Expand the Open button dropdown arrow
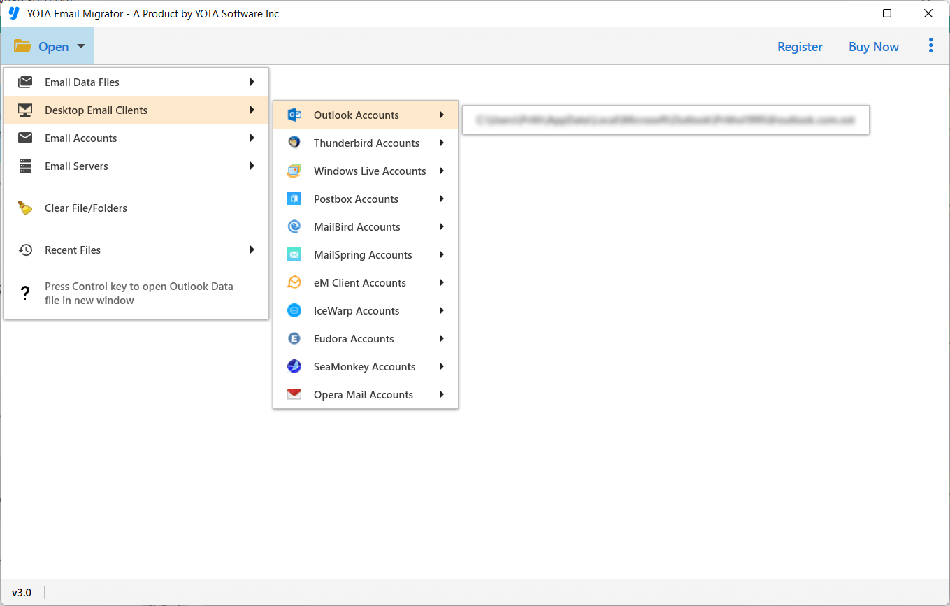Screen dimensions: 950x606 click(x=80, y=45)
